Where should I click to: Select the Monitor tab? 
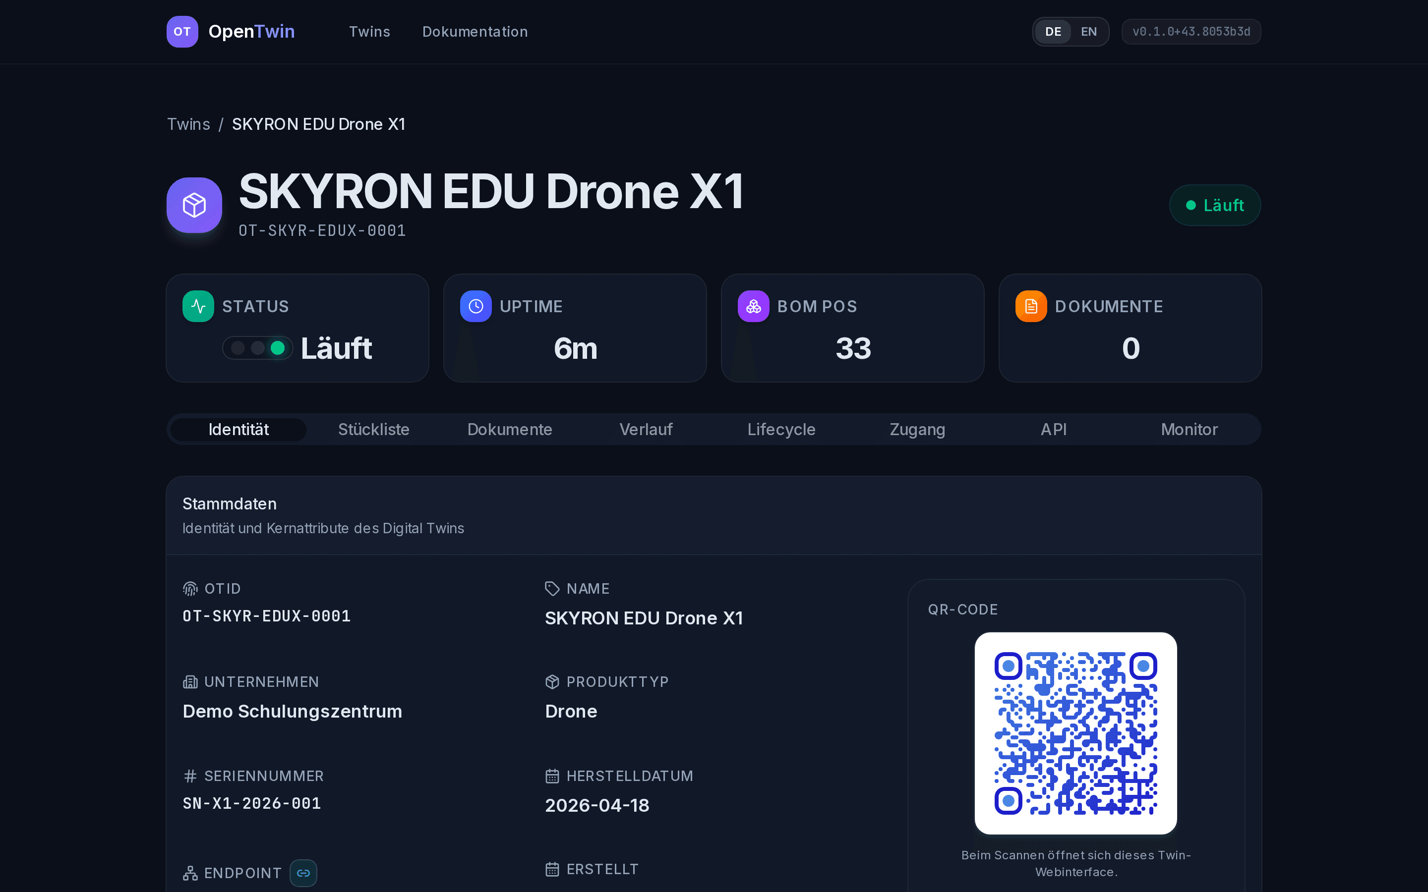[x=1190, y=430]
